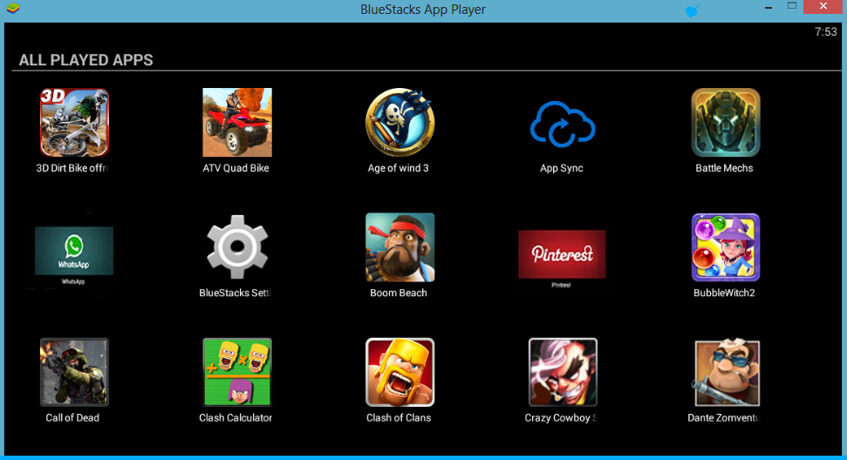
Task: Open the Dante Zomventure game icon
Action: pyautogui.click(x=727, y=373)
